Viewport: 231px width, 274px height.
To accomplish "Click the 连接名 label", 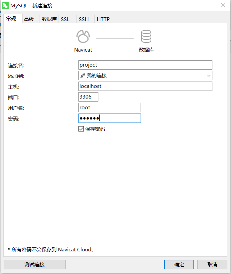I will (x=16, y=66).
